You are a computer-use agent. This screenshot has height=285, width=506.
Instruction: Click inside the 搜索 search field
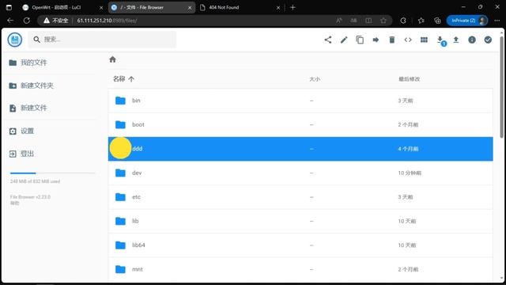(x=102, y=40)
